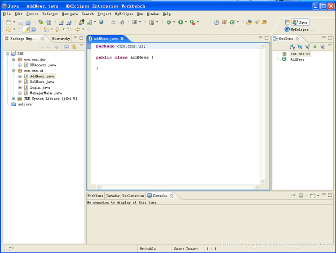
Task: Collapse the com.cms.dao package node
Action: point(14,59)
